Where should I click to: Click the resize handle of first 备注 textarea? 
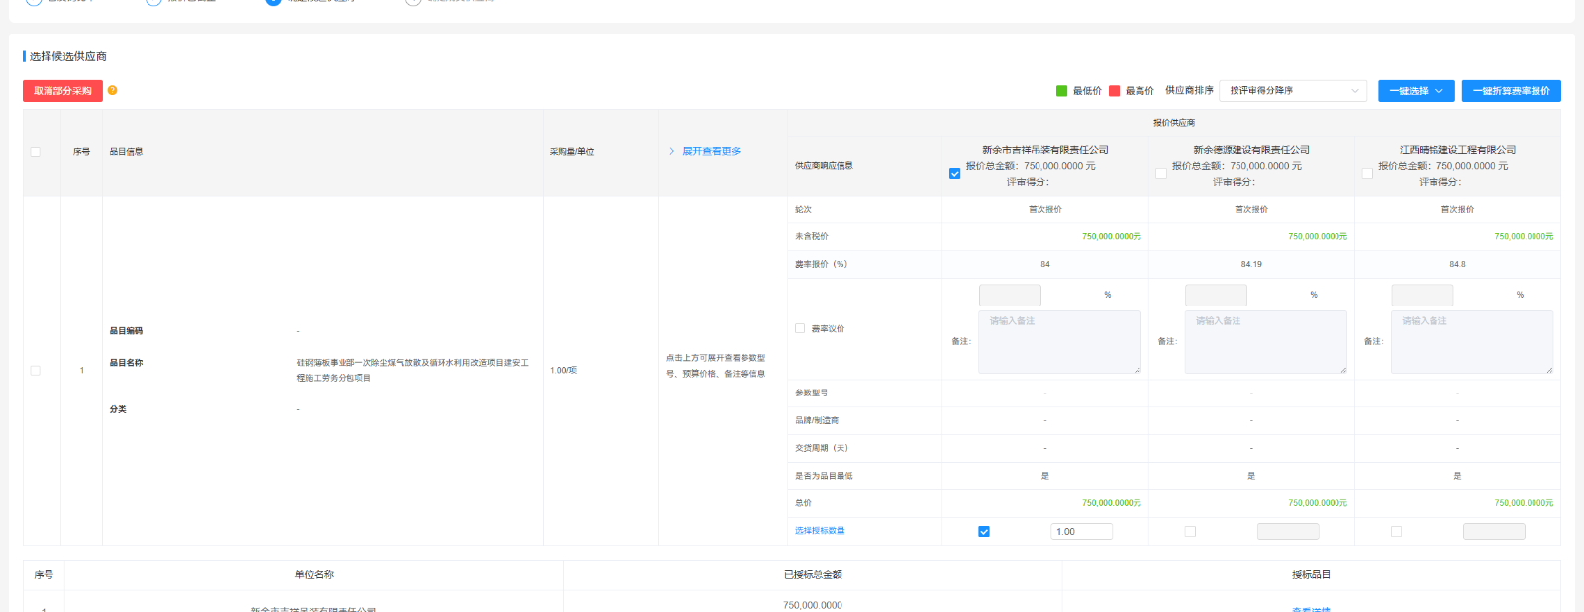point(1137,370)
